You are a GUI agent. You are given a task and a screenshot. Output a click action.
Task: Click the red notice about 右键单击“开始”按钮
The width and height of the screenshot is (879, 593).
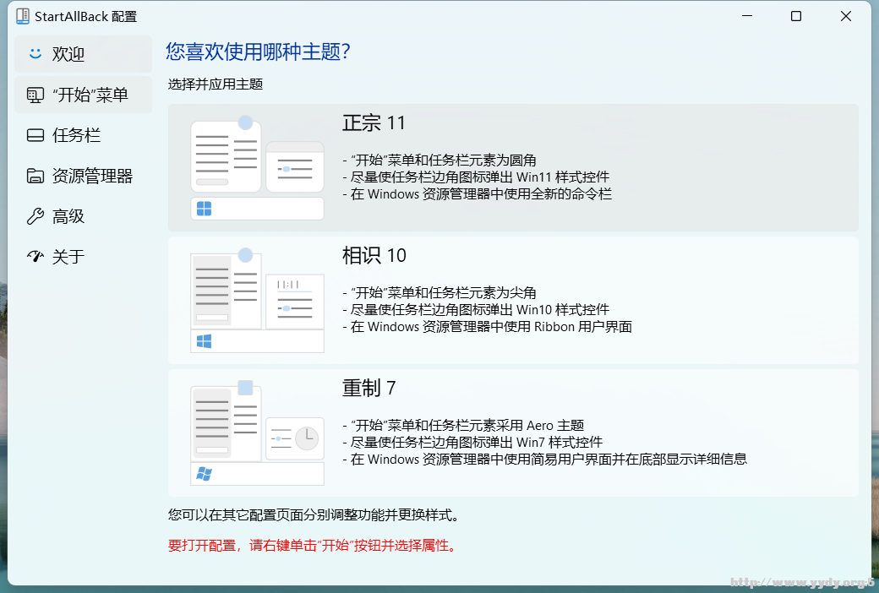click(313, 546)
